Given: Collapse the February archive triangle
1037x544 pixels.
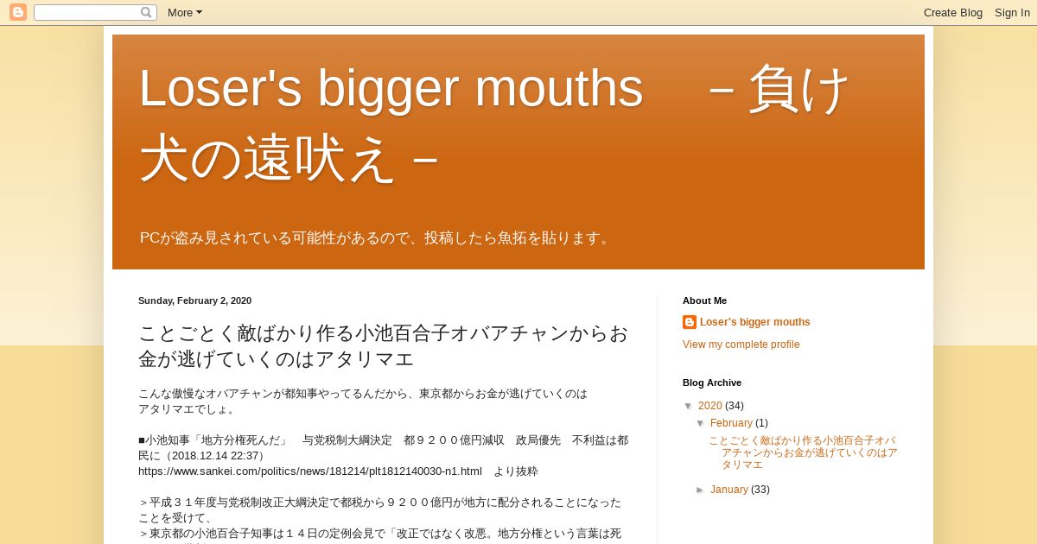Looking at the screenshot, I should pyautogui.click(x=701, y=423).
